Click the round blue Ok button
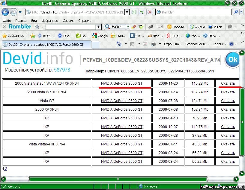Viewport: 245px width, 190px height. 232,60
